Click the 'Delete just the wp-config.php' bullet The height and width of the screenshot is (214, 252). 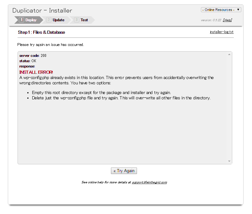point(121,98)
